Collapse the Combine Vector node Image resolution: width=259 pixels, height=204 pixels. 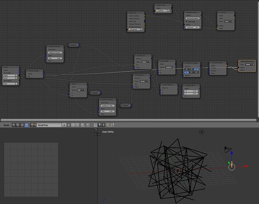(x=184, y=85)
